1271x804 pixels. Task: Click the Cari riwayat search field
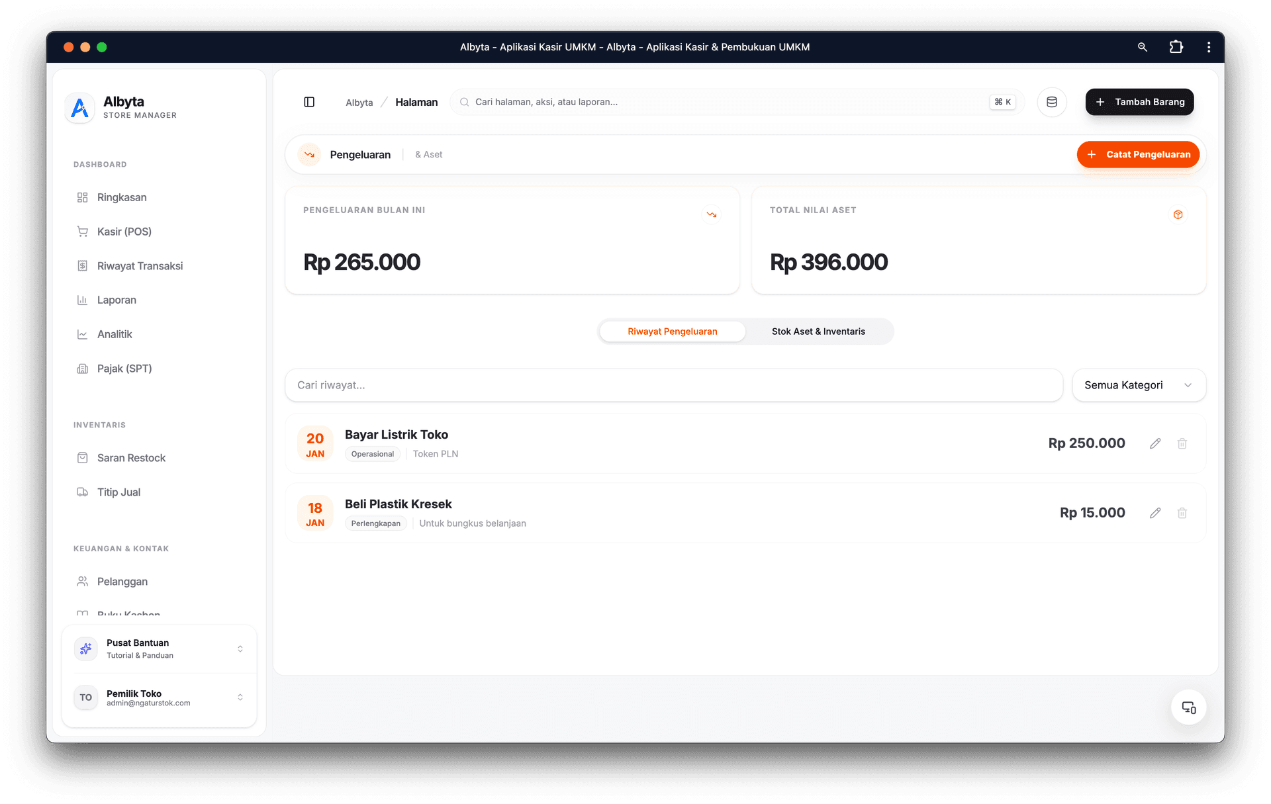[673, 385]
